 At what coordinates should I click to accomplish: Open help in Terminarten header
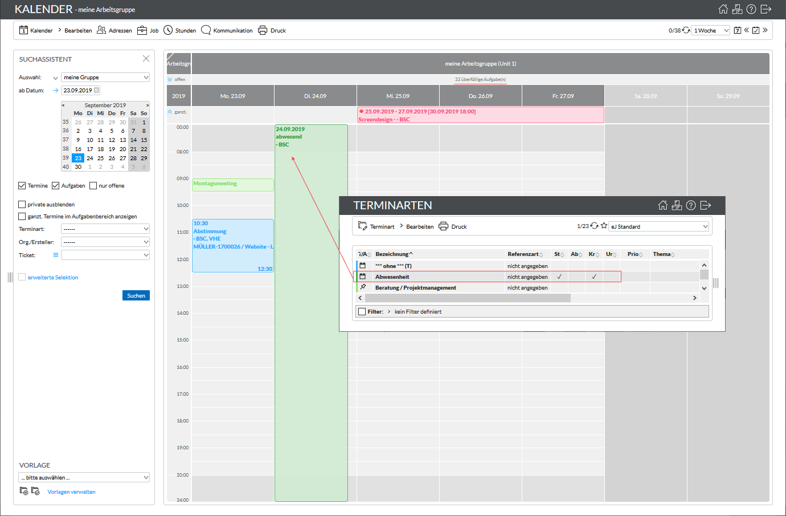click(x=691, y=205)
